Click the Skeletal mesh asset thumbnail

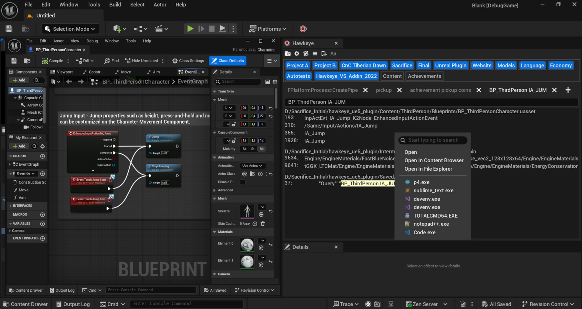click(x=247, y=211)
